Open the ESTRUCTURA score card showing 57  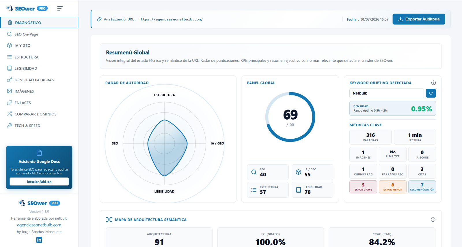click(x=268, y=190)
